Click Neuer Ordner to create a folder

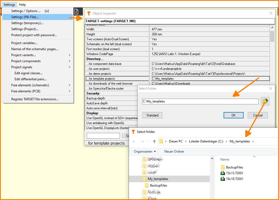pyautogui.click(x=174, y=152)
